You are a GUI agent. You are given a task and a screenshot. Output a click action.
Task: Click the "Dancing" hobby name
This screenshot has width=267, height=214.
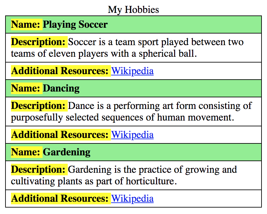pos(61,88)
